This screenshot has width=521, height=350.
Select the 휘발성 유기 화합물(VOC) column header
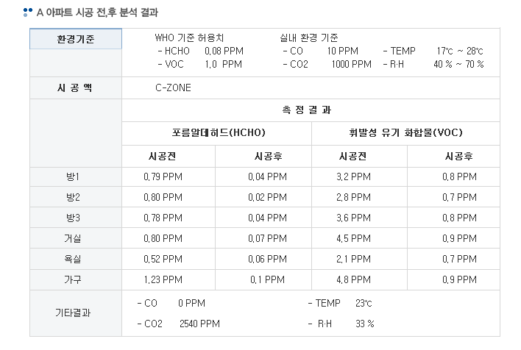(406, 133)
